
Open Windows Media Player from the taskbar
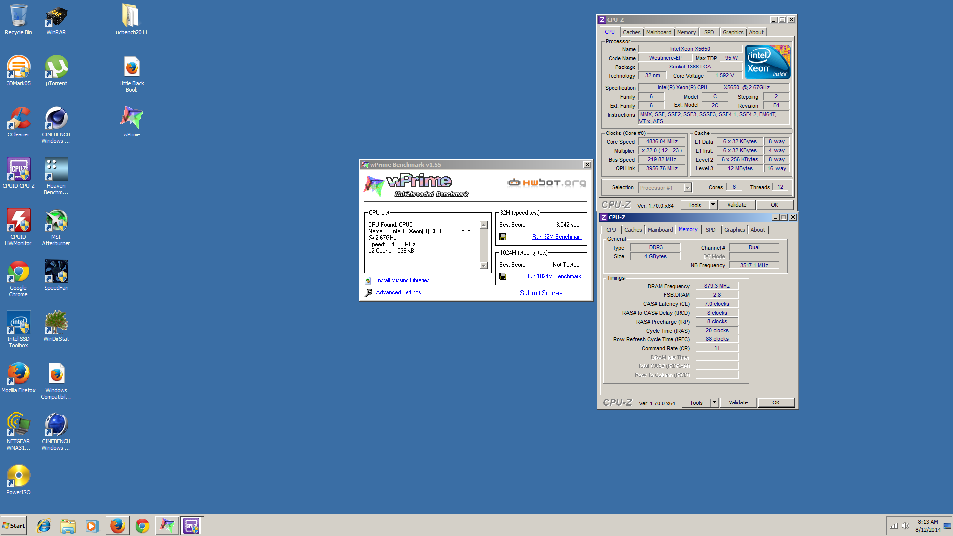point(92,526)
